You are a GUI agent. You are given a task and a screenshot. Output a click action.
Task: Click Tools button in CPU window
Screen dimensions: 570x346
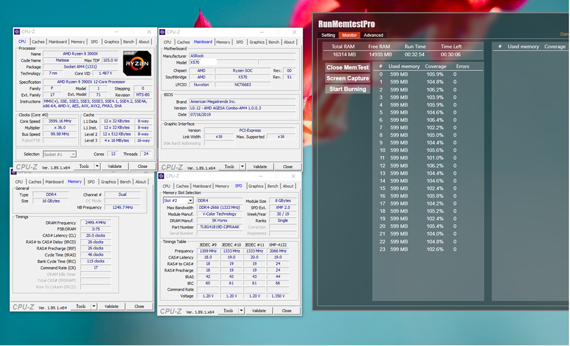coord(84,166)
